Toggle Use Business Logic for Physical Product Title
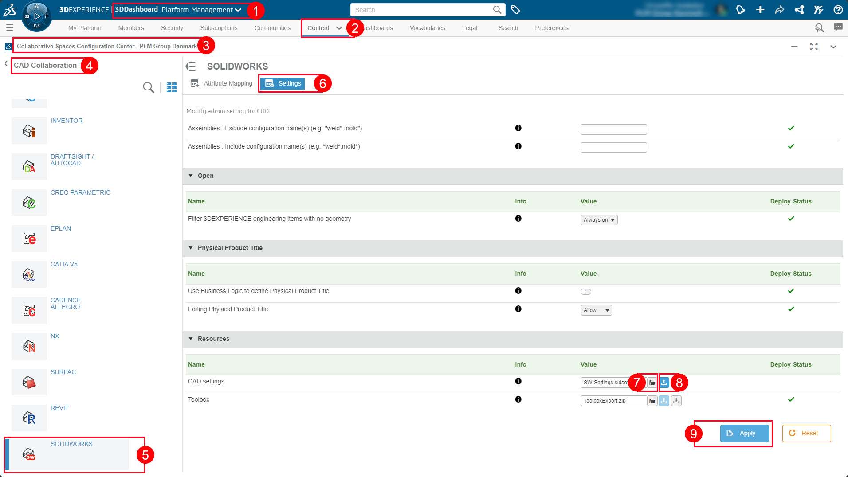 pos(586,292)
